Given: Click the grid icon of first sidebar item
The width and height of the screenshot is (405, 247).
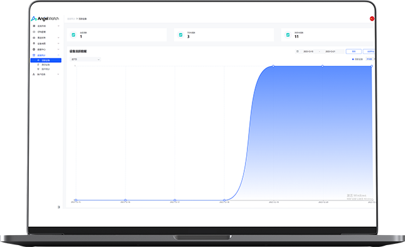Looking at the screenshot, I should (34, 26).
